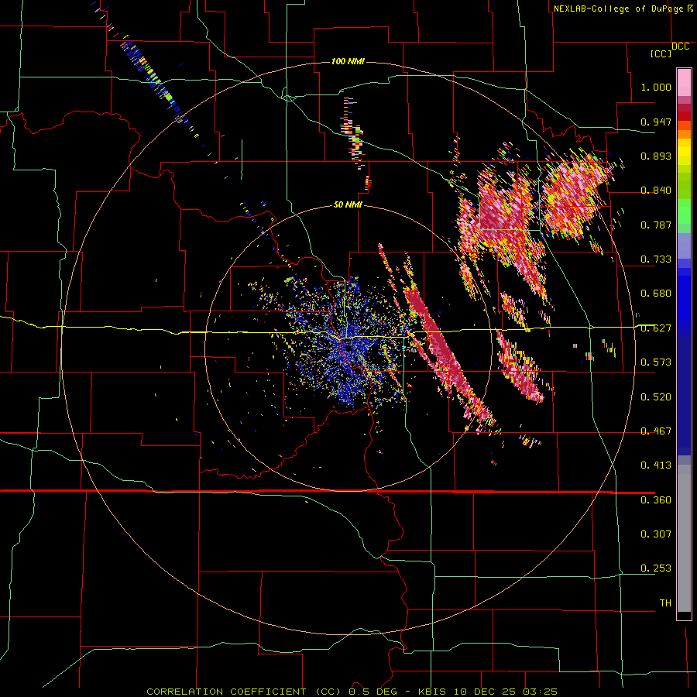The image size is (697, 697).
Task: Click the 0.733 value on the color scale
Action: pos(656,259)
